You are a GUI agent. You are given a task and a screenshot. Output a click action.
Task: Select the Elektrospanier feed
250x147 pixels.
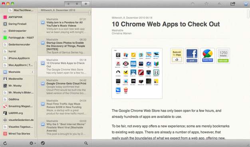coord(19,31)
